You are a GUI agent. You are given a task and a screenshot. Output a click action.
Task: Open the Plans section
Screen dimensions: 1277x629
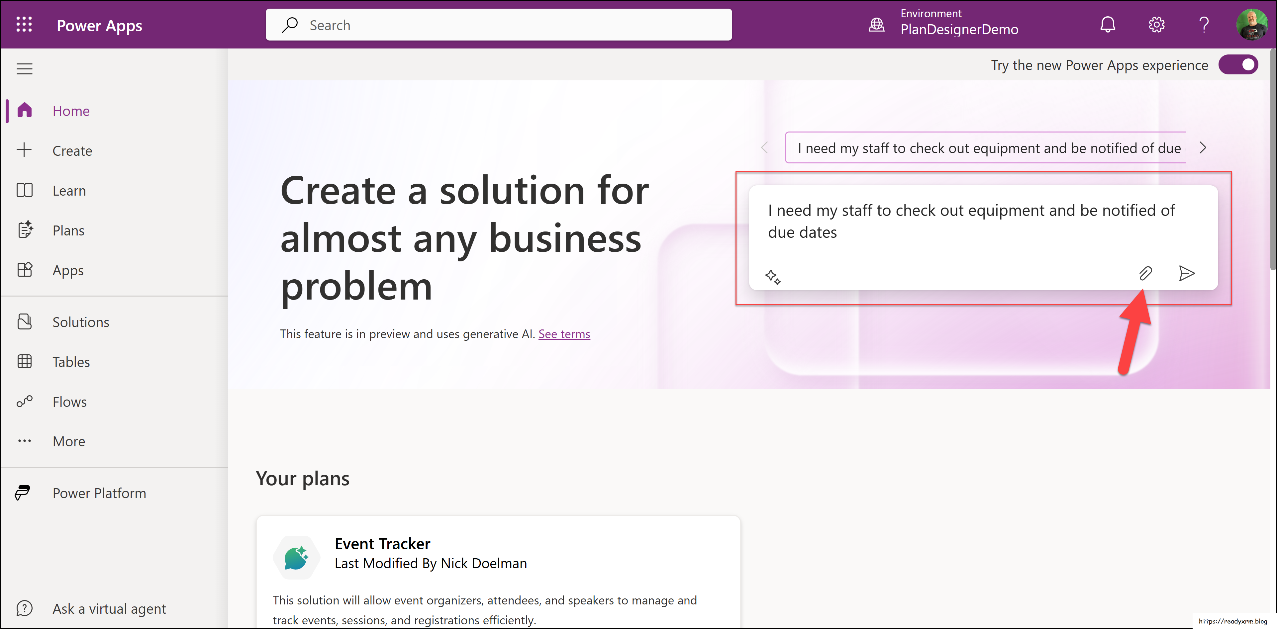point(68,230)
